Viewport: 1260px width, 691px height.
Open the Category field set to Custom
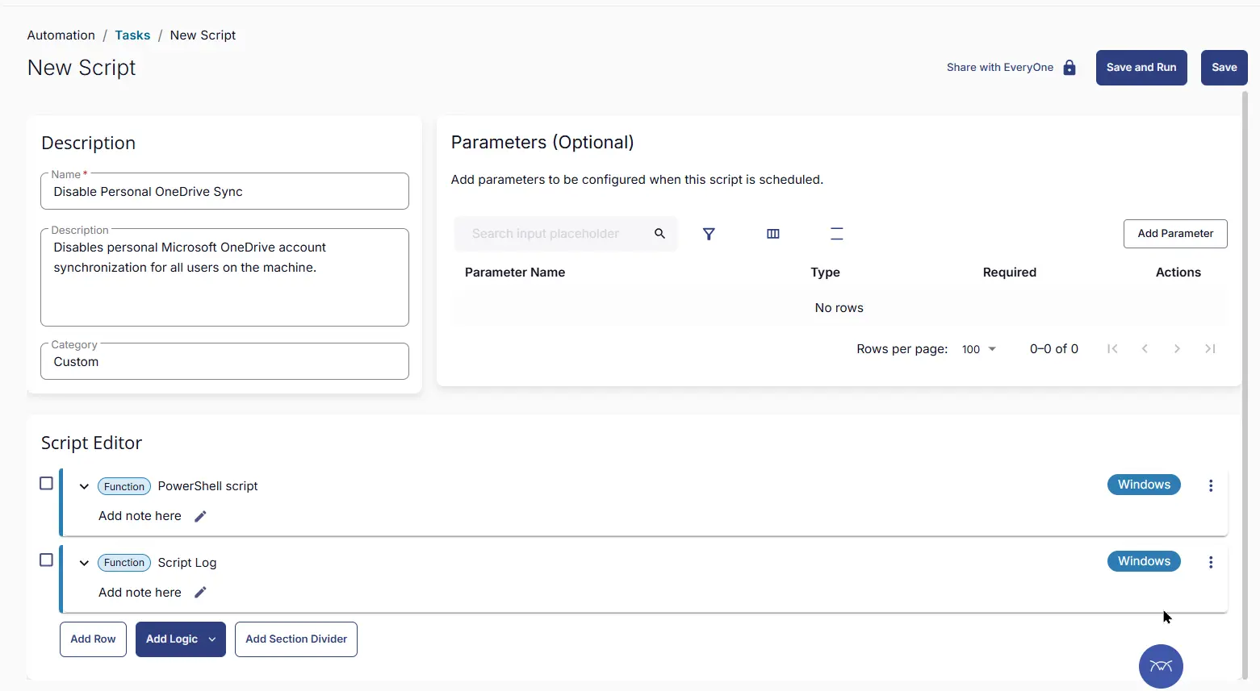(224, 361)
